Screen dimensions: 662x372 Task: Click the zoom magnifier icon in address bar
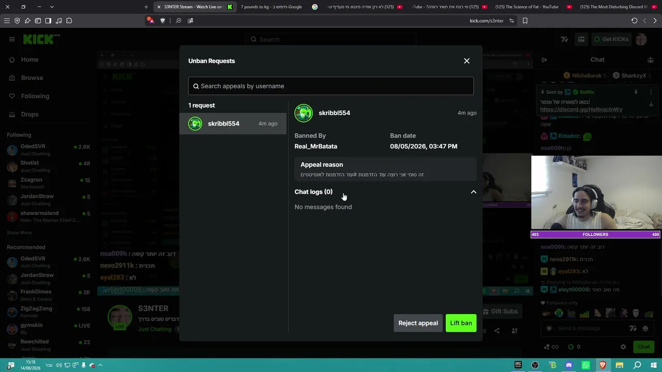pyautogui.click(x=178, y=21)
